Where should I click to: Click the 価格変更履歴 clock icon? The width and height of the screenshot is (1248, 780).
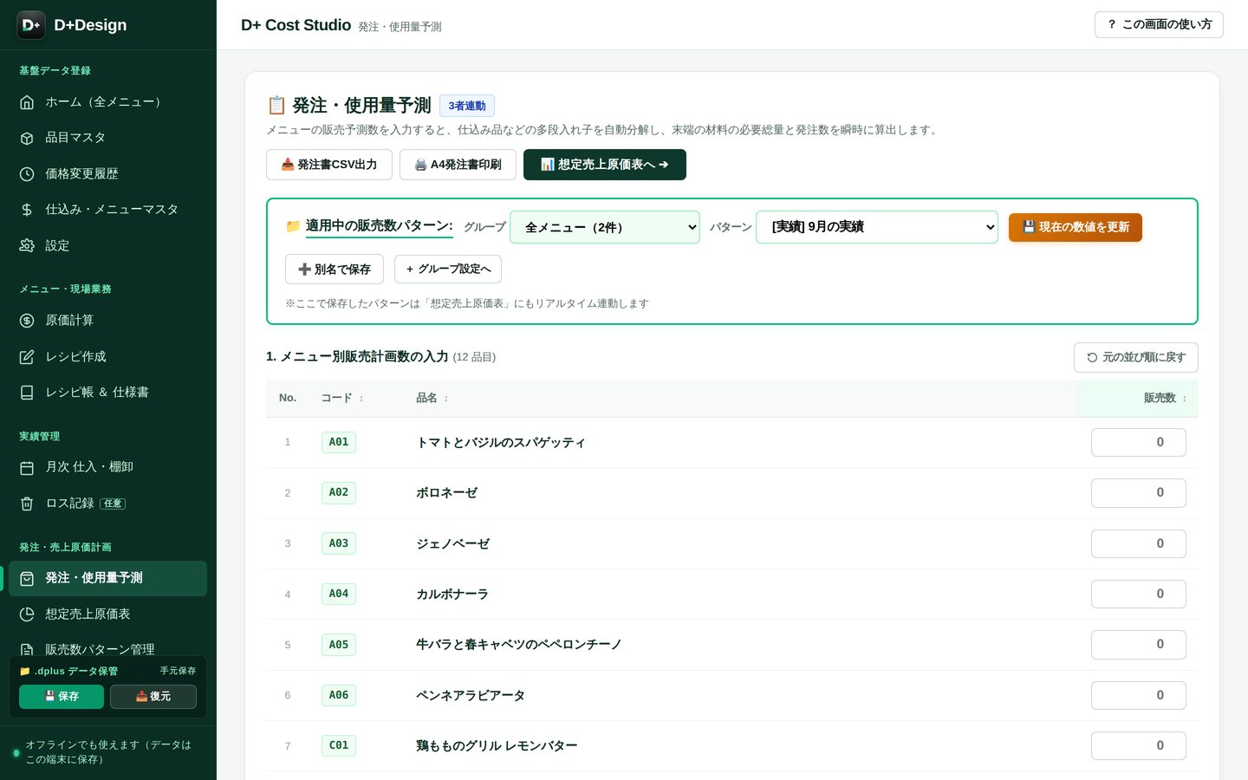tap(27, 174)
